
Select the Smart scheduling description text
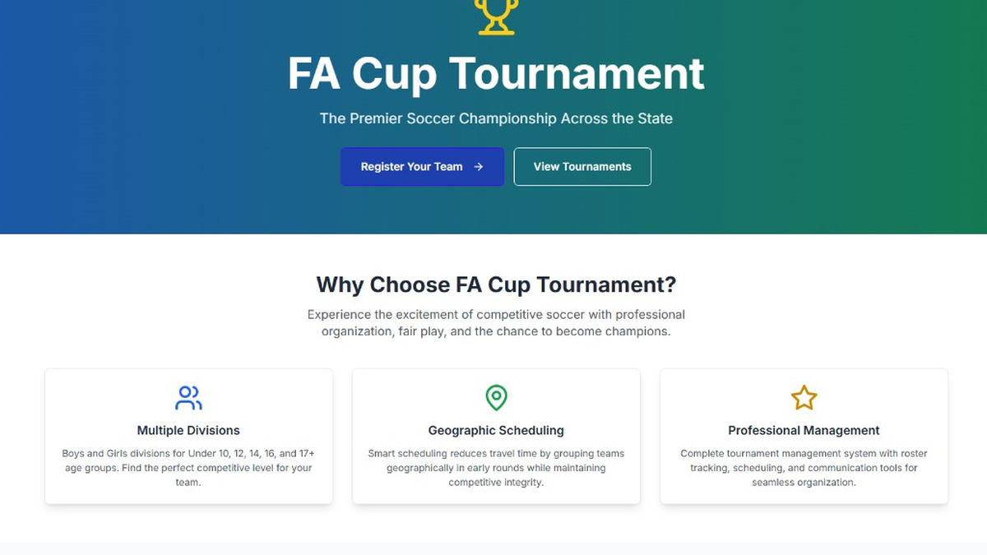click(x=496, y=468)
